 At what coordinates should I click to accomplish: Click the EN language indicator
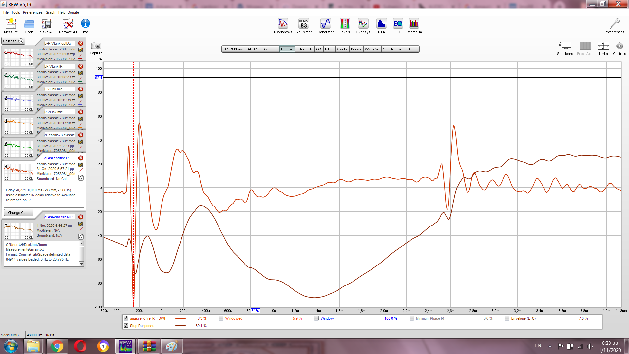pos(538,346)
